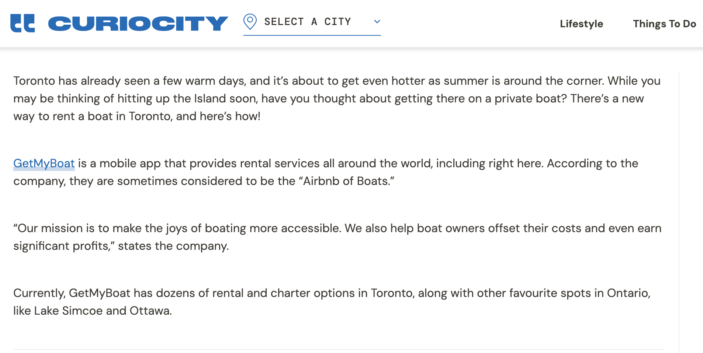Click the "Airbnb of Boats" quoted phrase
703x353 pixels.
point(349,181)
